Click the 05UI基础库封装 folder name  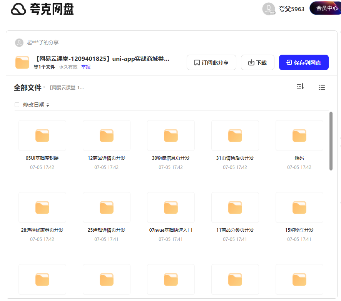point(42,158)
